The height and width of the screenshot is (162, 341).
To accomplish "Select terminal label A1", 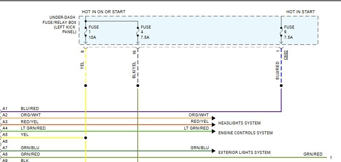I will 5,109.
